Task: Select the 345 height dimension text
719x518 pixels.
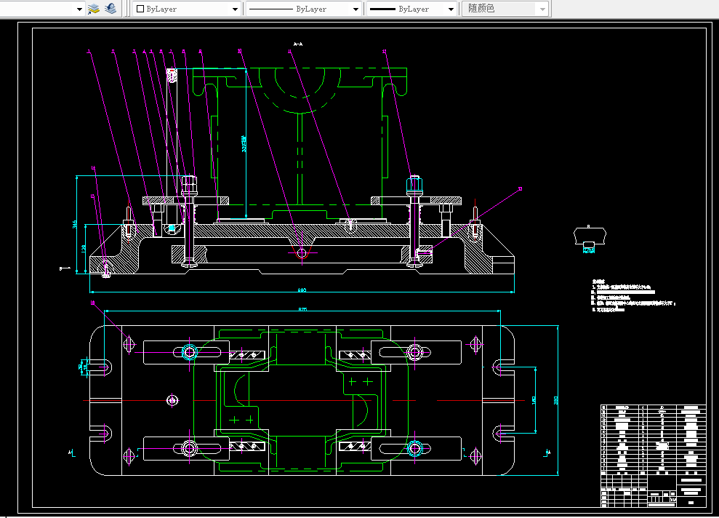Action: (75, 224)
